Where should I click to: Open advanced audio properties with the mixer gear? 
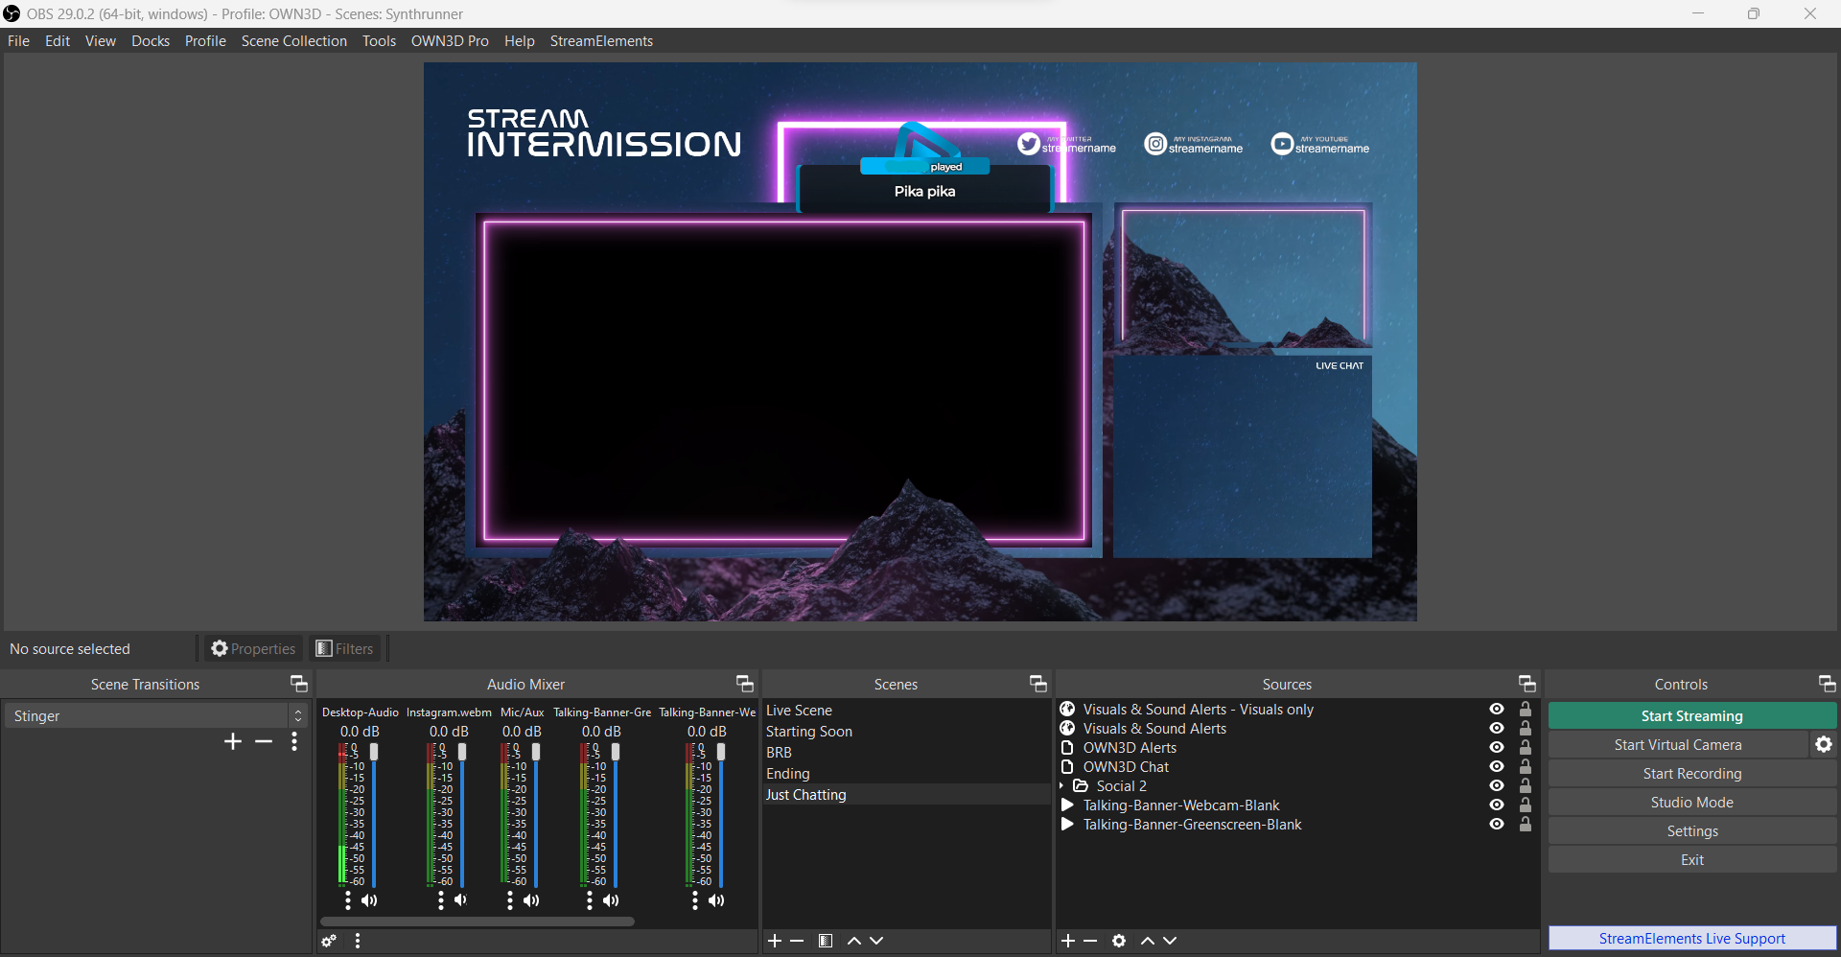tap(329, 941)
